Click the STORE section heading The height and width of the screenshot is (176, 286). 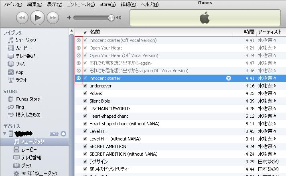click(x=10, y=91)
